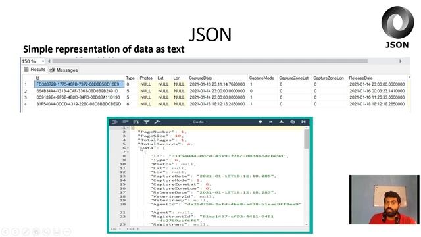Click the horizontal scrollbar right arrow
The height and width of the screenshot is (237, 421).
(401, 61)
